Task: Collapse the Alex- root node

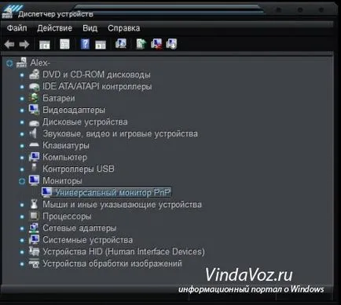Action: click(x=9, y=63)
